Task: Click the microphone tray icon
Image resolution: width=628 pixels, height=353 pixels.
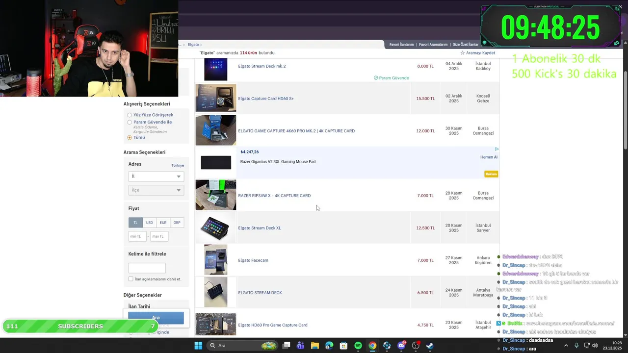Action: [x=576, y=346]
